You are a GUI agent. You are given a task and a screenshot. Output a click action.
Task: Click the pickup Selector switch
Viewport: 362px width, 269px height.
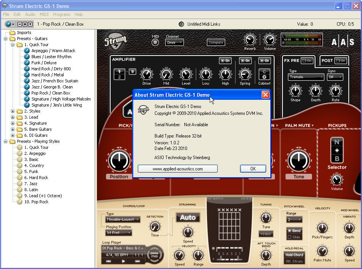[x=337, y=150]
